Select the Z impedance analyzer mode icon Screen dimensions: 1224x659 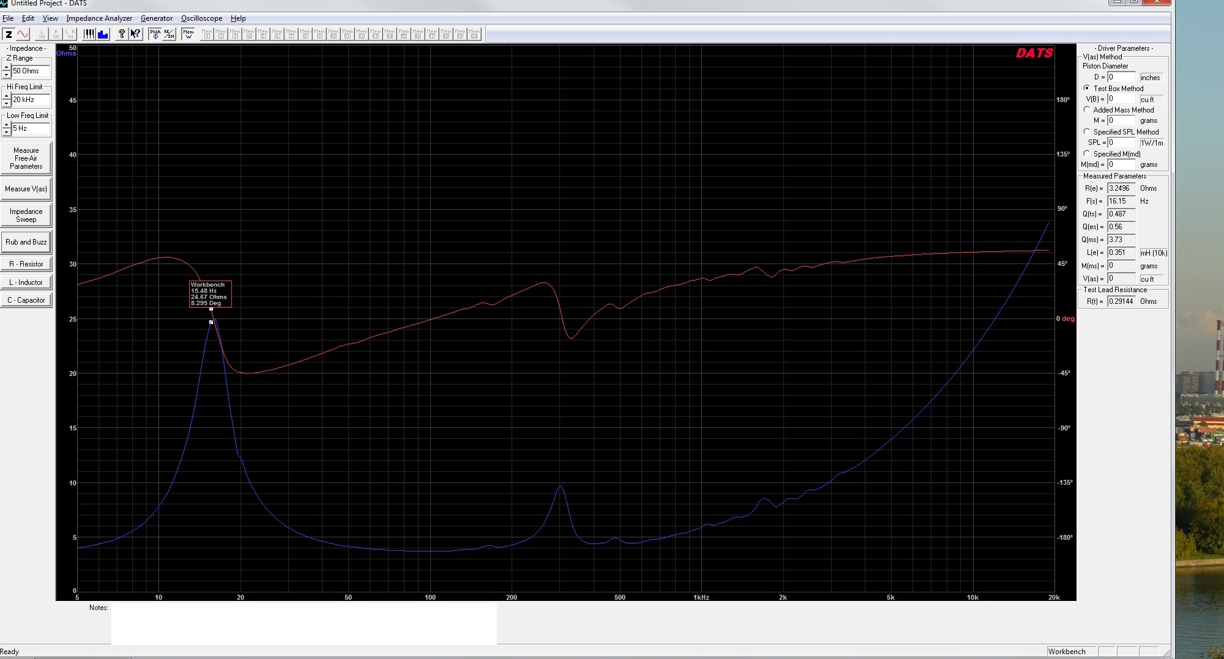[x=9, y=34]
